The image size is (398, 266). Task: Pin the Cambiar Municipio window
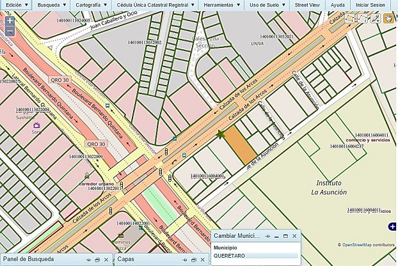pos(269,236)
